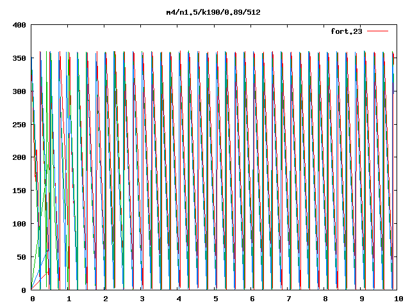
Task: Click the x-axis label 2
Action: tap(105, 299)
